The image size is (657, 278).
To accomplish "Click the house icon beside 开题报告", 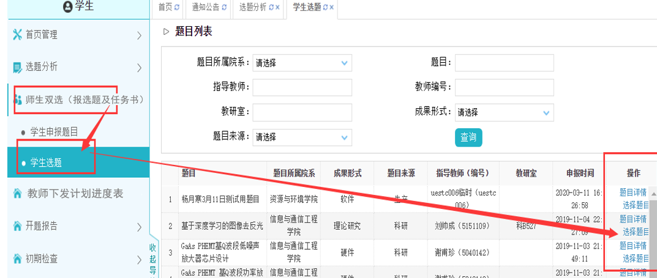I will [17, 226].
